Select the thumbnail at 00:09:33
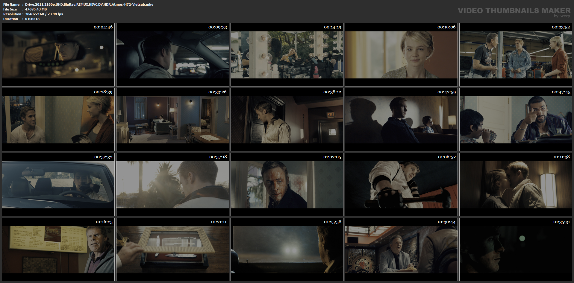This screenshot has height=283, width=574. pyautogui.click(x=172, y=55)
